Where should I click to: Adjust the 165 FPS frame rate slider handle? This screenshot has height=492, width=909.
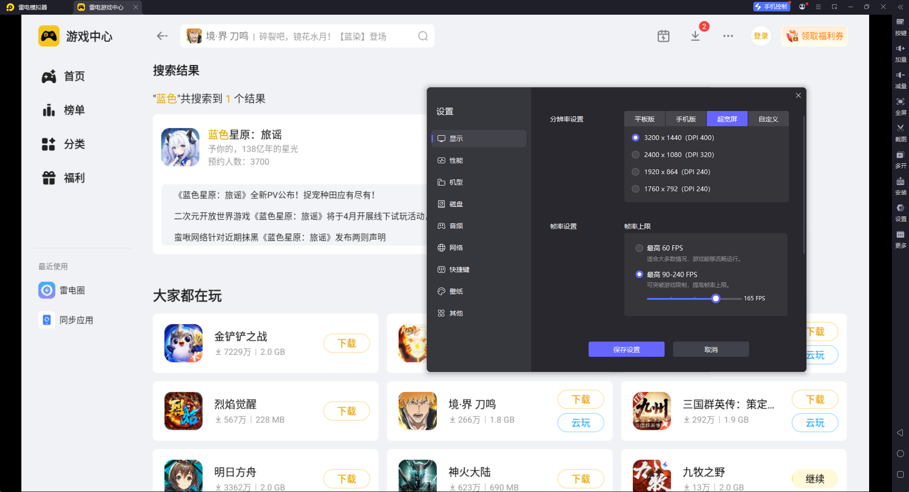(x=716, y=298)
